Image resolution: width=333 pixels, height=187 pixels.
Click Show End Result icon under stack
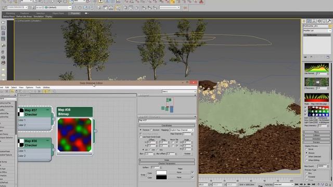[x=311, y=57]
